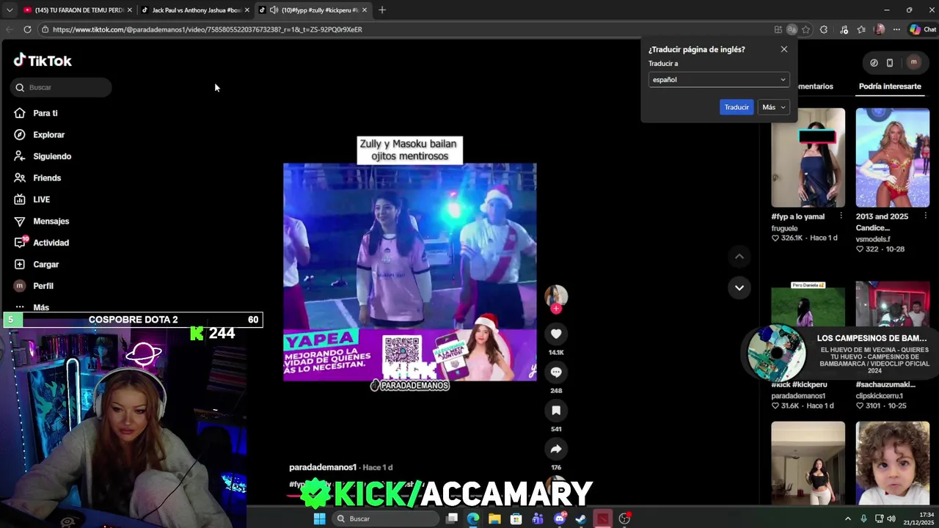Close the translate page popup
This screenshot has height=528, width=939.
point(784,49)
